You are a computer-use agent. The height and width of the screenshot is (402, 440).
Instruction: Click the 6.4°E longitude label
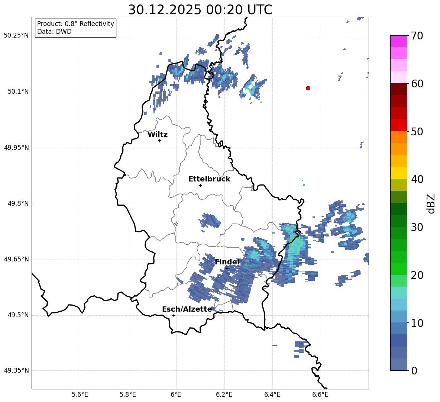(272, 395)
